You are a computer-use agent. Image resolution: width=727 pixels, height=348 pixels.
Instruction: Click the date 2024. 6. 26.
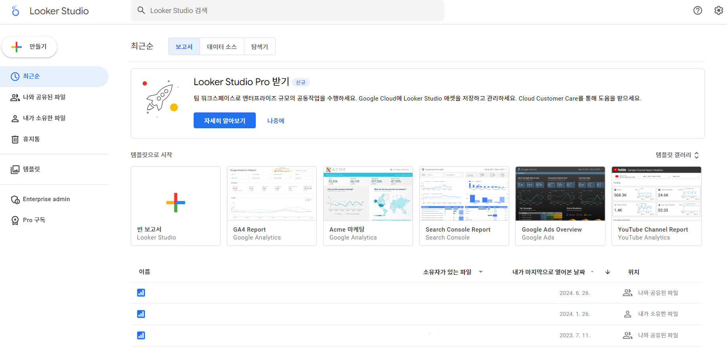pos(575,293)
